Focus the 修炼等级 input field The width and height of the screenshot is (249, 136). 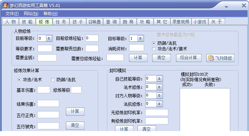(76, 90)
